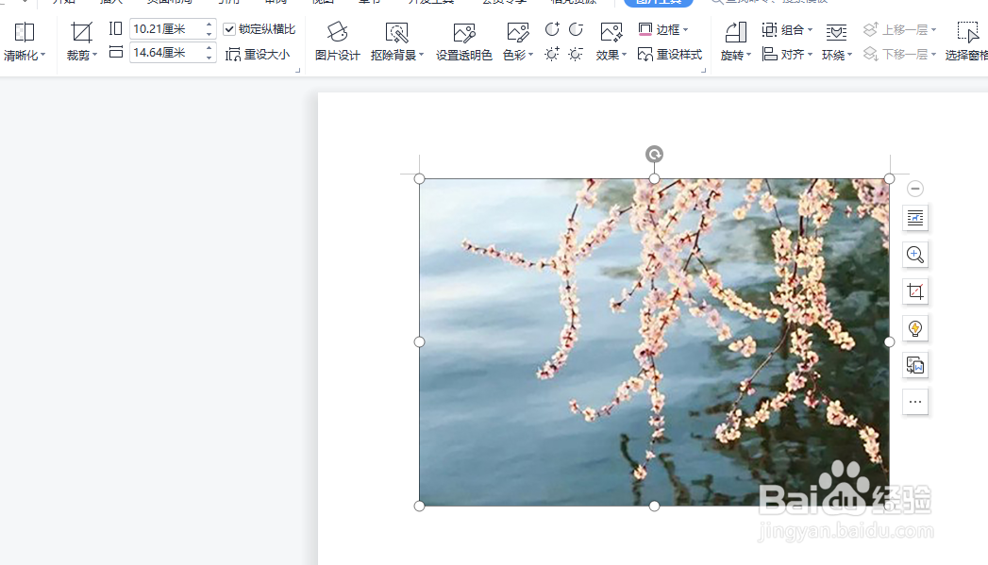
Task: Open the 组合 group objects menu
Action: click(787, 29)
